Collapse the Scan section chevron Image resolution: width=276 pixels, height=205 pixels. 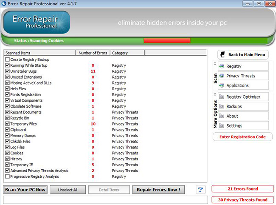tap(215, 64)
